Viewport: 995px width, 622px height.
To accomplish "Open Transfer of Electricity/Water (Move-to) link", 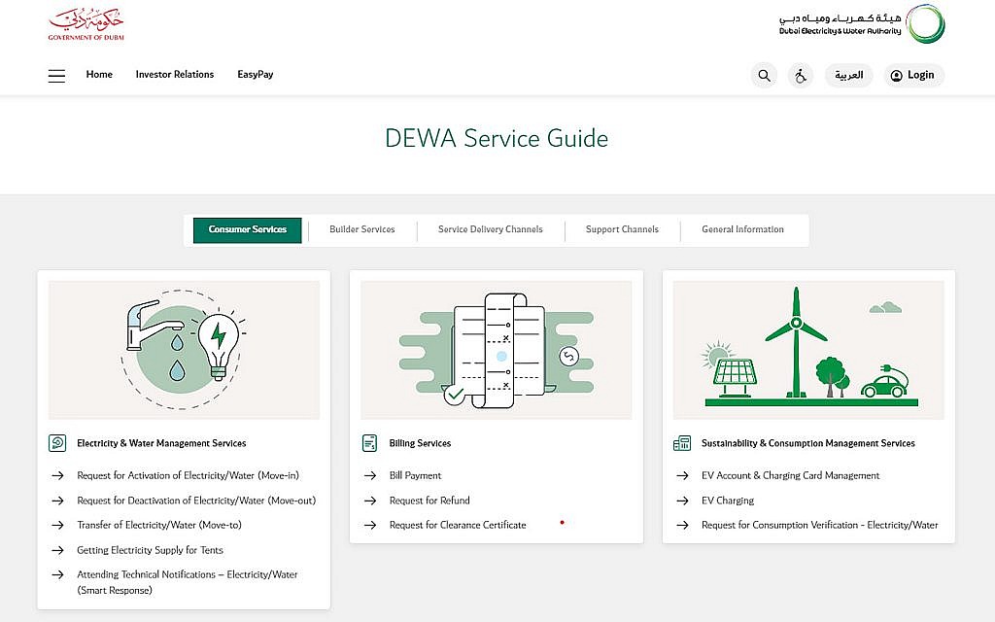I will [159, 525].
